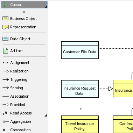Select the Cursor tool in the palette
133x133 pixels.
(24, 5)
